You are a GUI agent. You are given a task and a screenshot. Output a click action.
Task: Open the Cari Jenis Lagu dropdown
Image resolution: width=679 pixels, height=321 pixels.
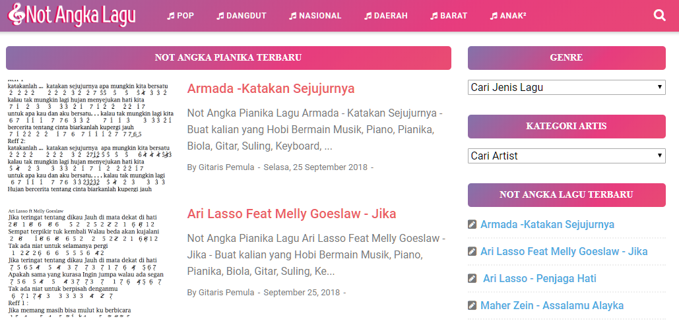tap(566, 88)
